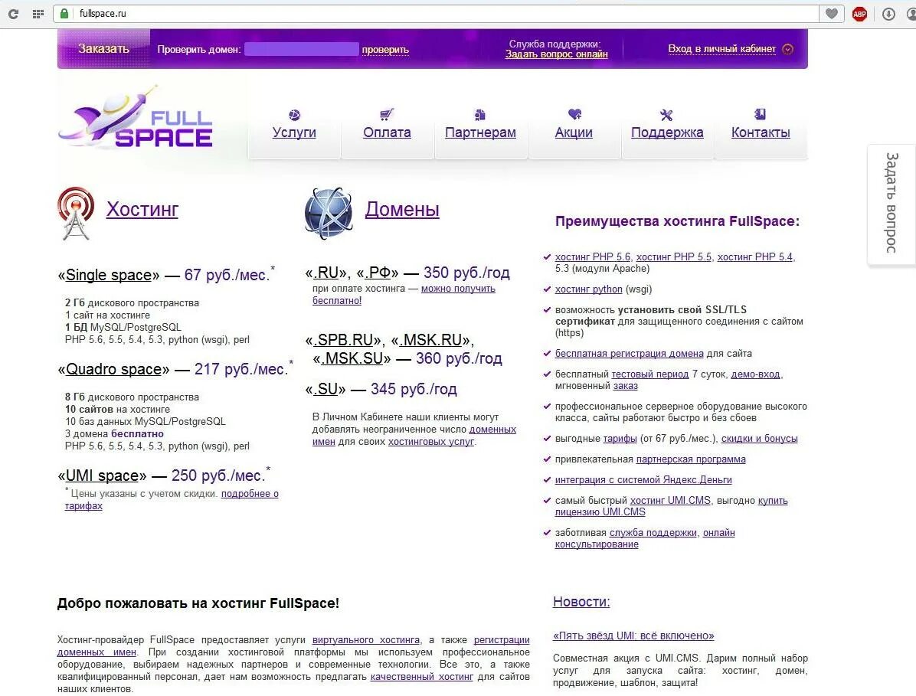Click the скидки и бонусы link
Image resolution: width=916 pixels, height=696 pixels.
[x=760, y=439]
